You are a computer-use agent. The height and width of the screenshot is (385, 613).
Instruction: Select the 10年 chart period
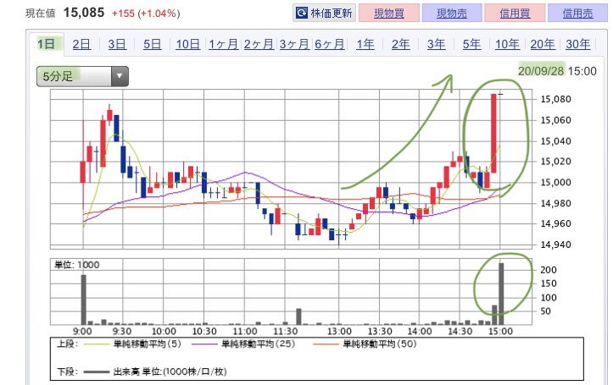(507, 44)
